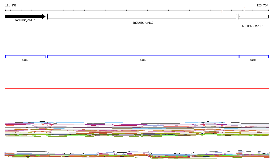Click the capE label text
Screen dimensions: 274x163
pos(253,60)
